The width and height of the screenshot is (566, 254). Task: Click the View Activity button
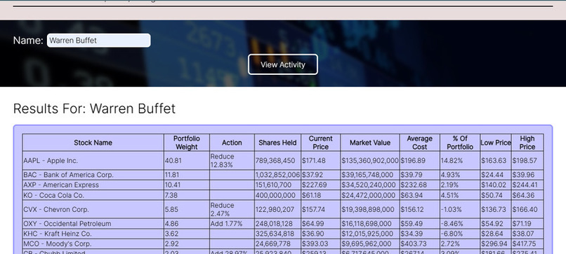click(x=283, y=64)
